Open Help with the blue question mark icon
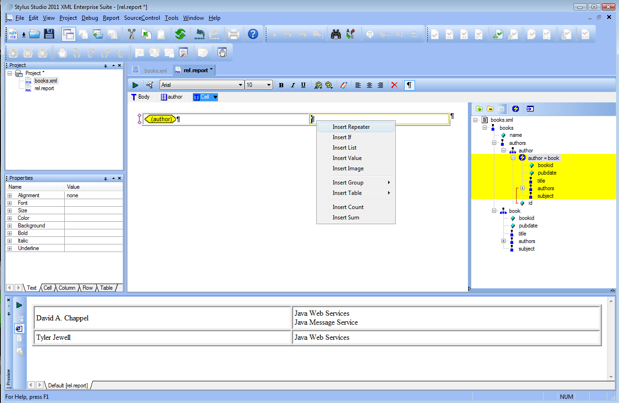 [253, 34]
